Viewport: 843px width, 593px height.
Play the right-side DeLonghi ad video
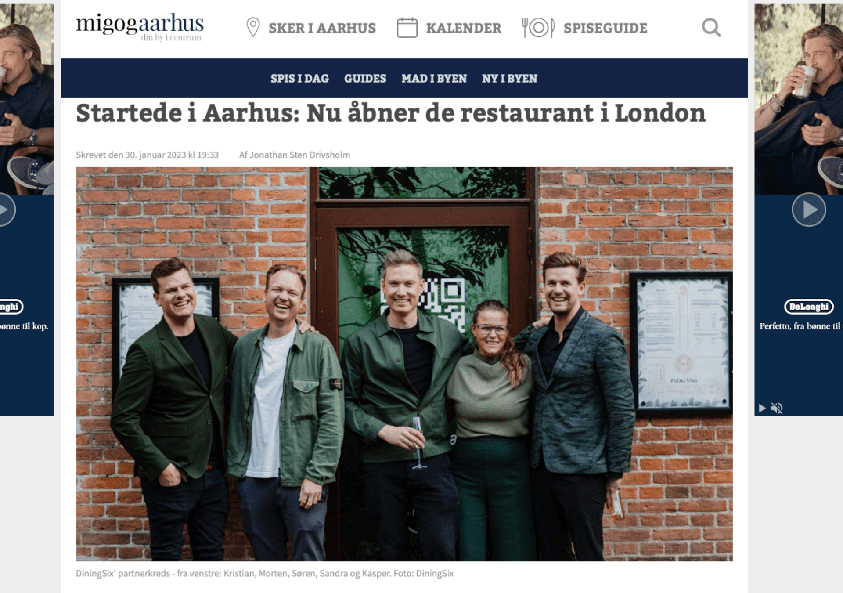tap(809, 210)
